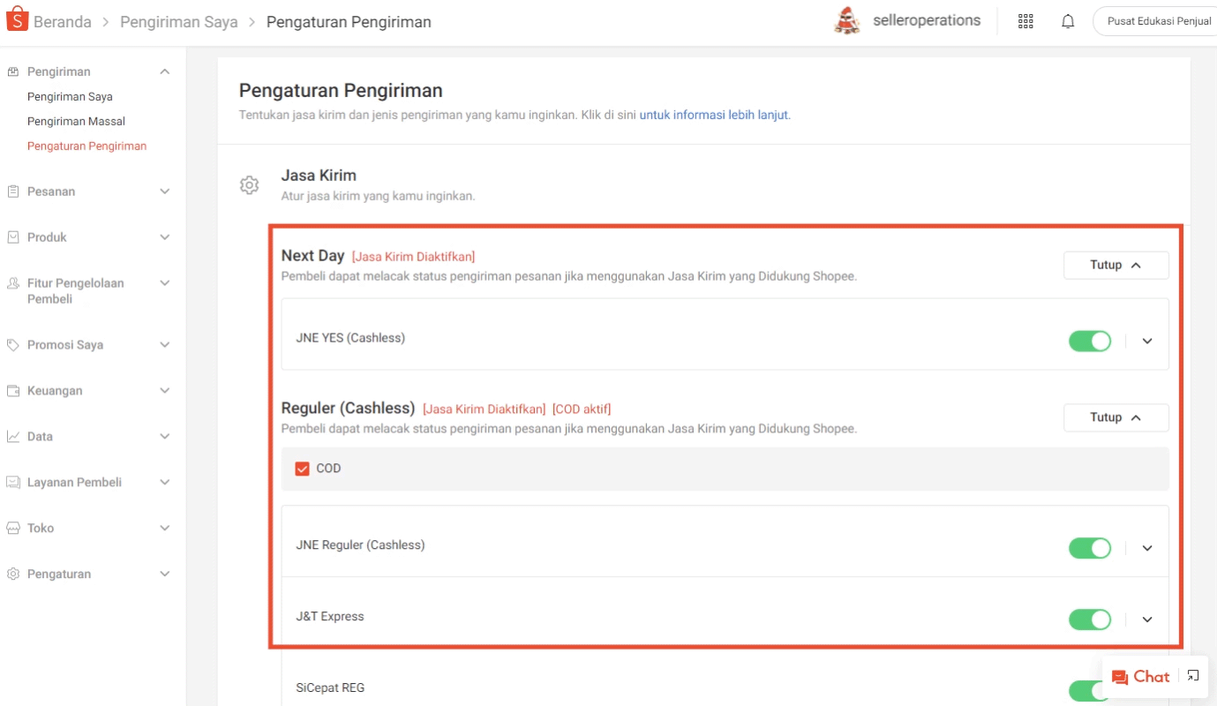Click the Jasa Kirim gear icon

click(250, 185)
